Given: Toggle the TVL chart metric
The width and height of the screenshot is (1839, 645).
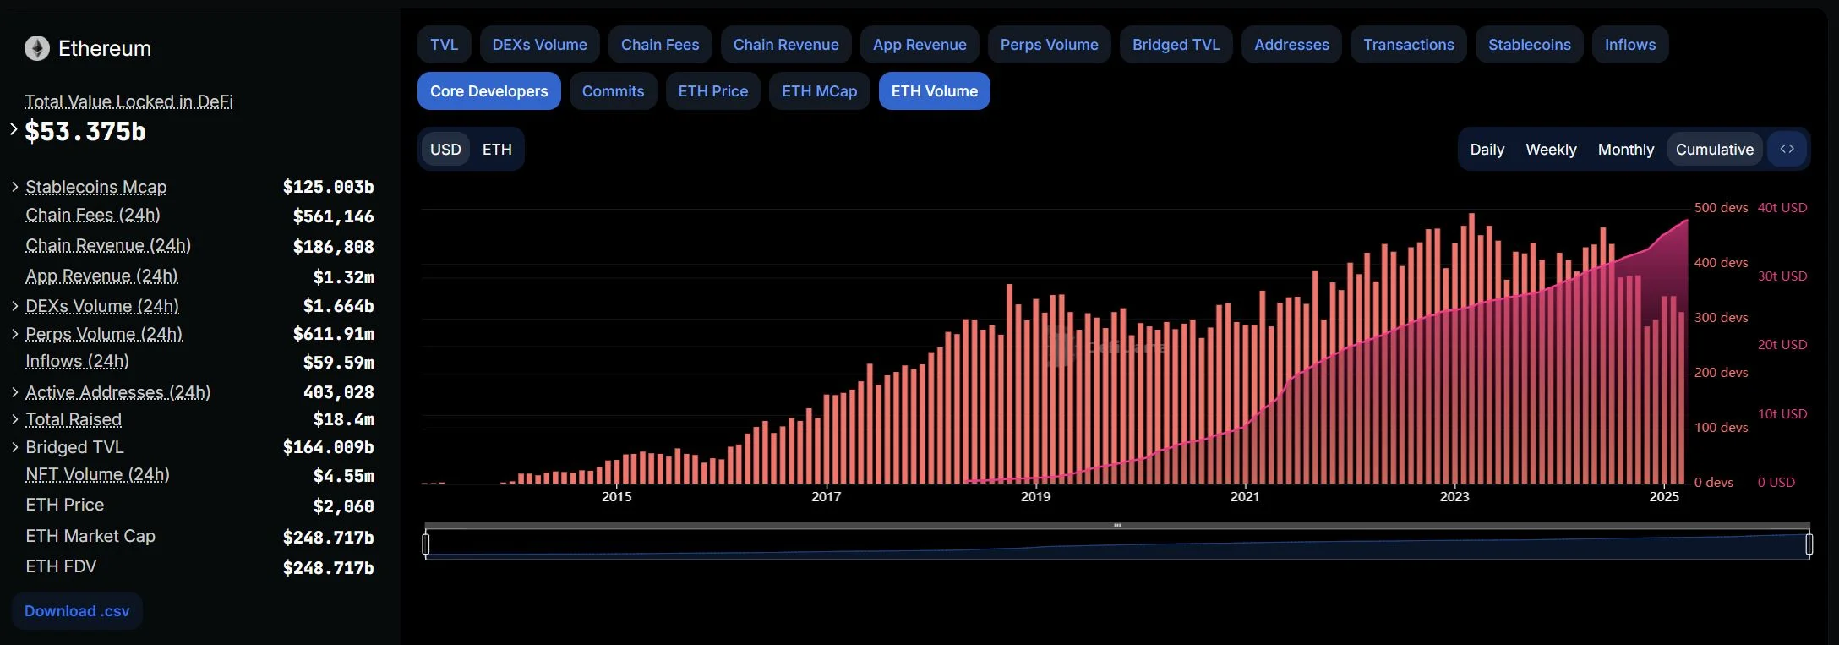Looking at the screenshot, I should (x=445, y=44).
